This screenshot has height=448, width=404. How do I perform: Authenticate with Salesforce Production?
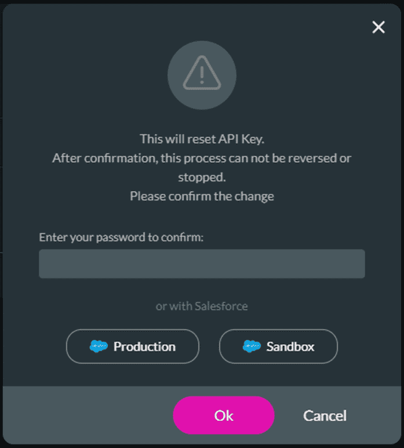tap(133, 346)
